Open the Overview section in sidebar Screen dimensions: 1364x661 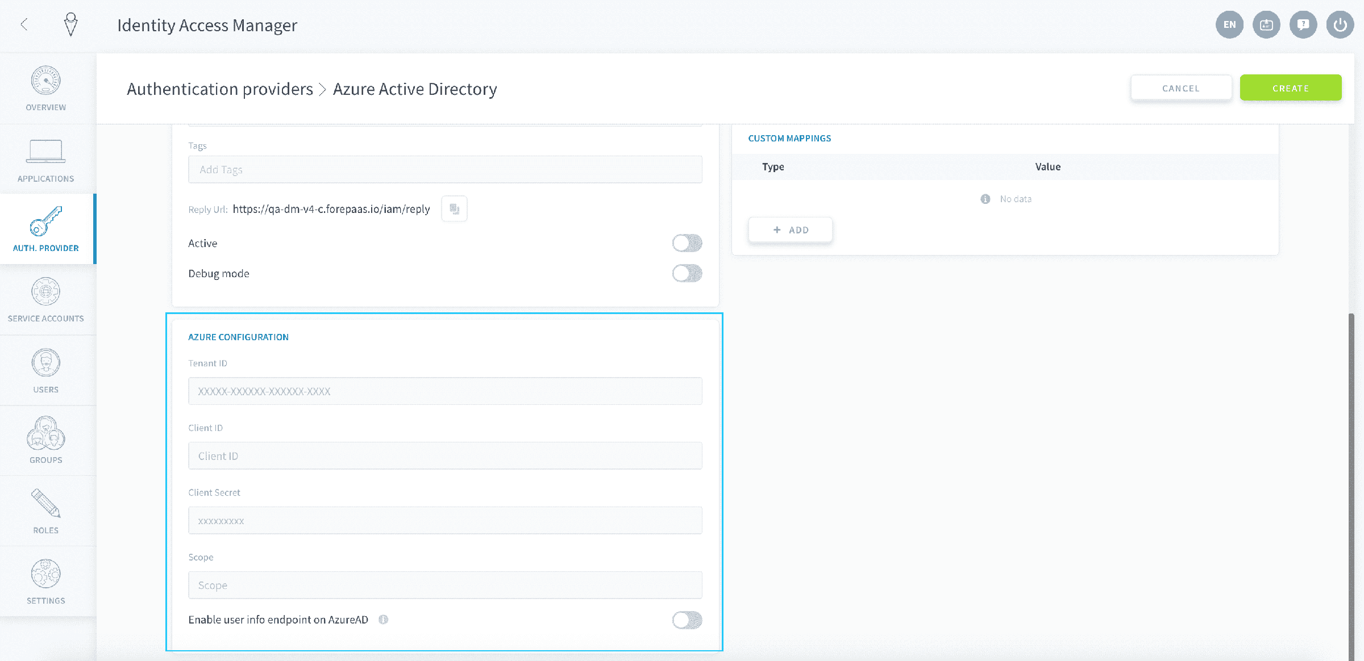click(x=46, y=89)
